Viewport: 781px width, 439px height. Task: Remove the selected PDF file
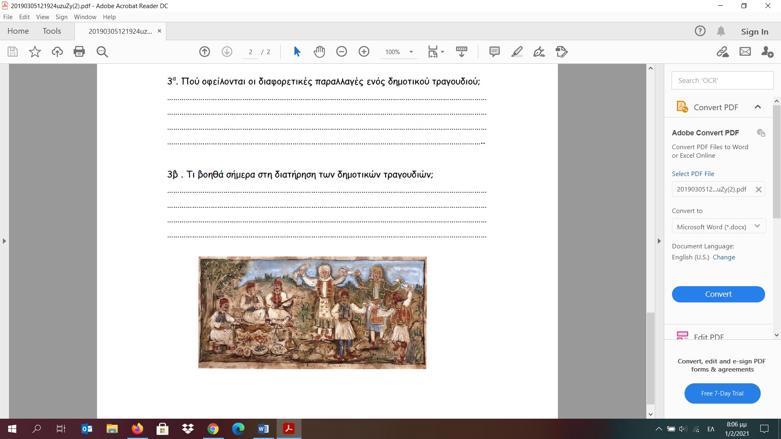click(759, 189)
